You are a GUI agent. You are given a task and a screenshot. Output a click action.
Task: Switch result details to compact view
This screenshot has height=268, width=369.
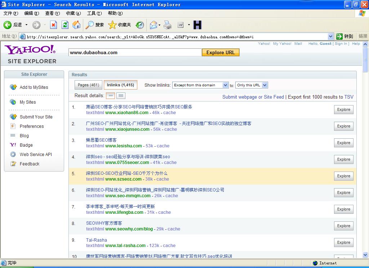[x=111, y=96]
